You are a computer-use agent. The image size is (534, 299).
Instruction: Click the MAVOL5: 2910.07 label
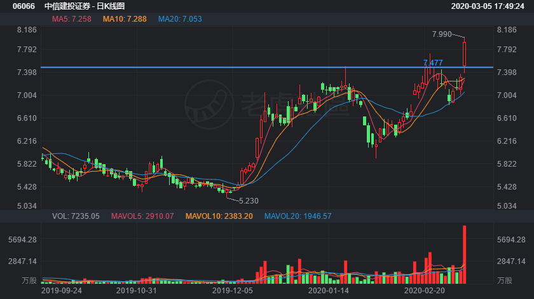(x=142, y=216)
